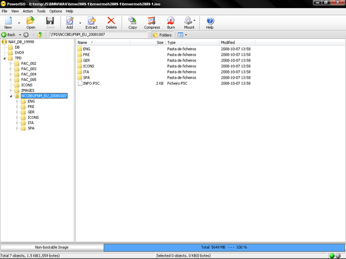This screenshot has height=259, width=346.
Task: Sort files by Type column header
Action: pos(192,43)
